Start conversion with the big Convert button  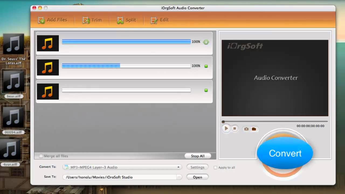pos(285,153)
